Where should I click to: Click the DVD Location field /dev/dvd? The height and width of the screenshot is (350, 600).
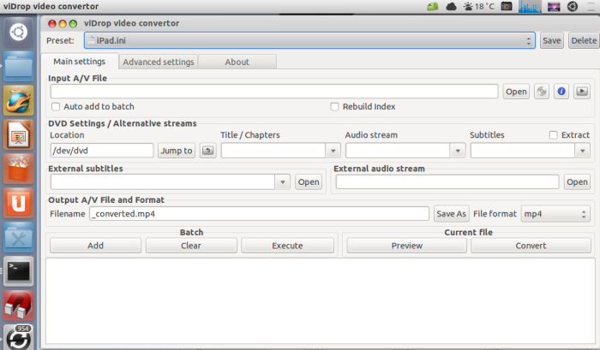pos(102,151)
